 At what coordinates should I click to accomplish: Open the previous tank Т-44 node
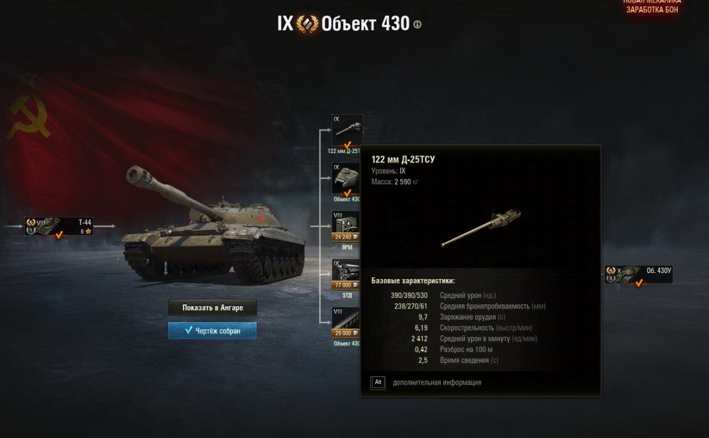58,226
